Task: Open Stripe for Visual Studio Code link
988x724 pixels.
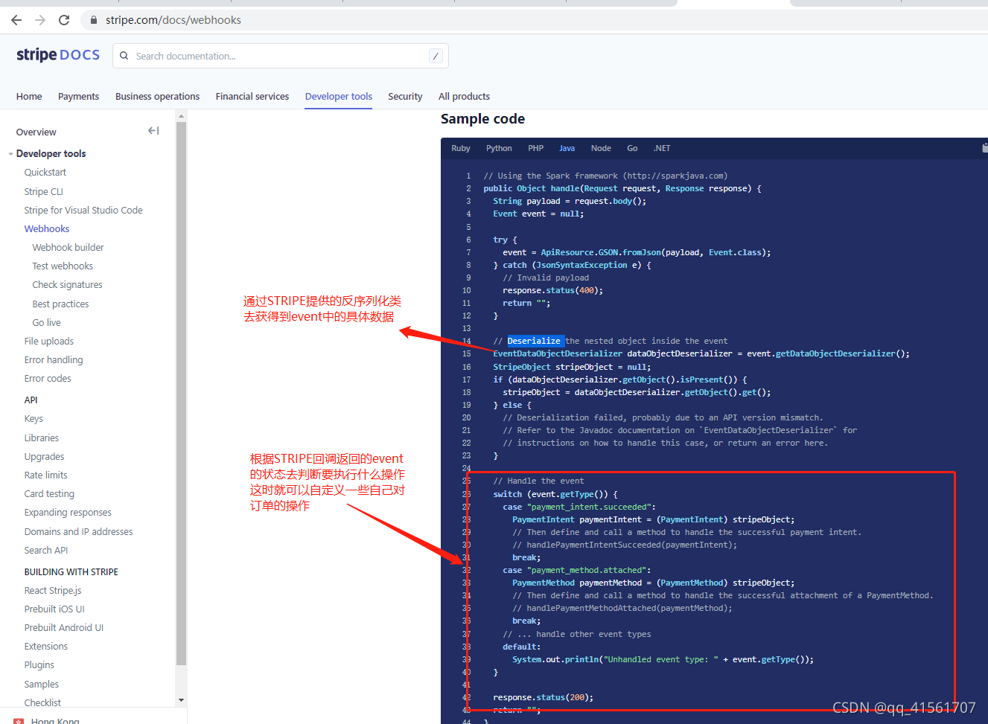Action: (83, 210)
